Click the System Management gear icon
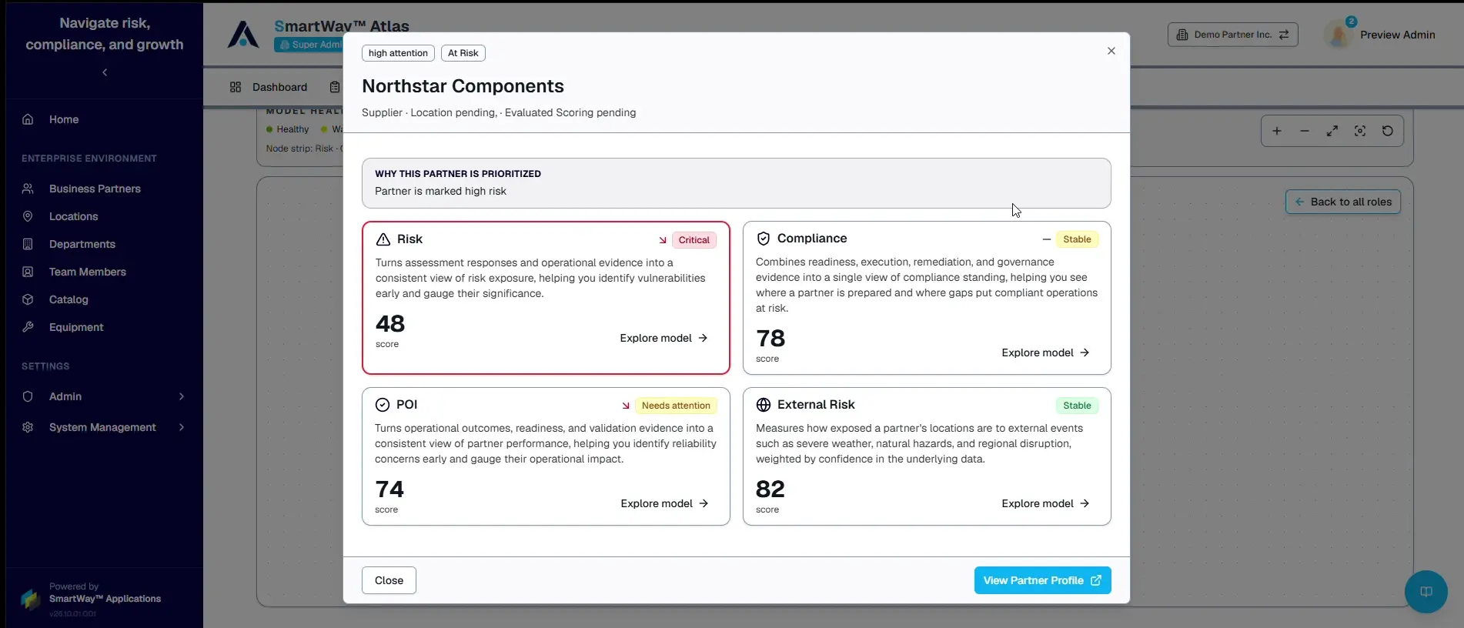1464x628 pixels. pos(28,427)
